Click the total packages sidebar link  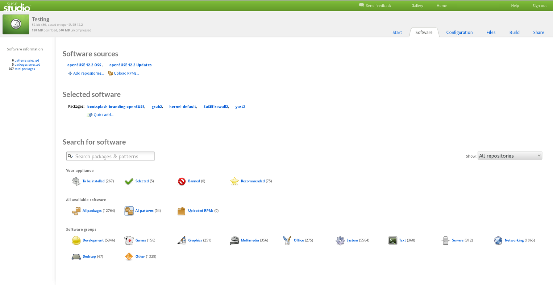point(25,69)
